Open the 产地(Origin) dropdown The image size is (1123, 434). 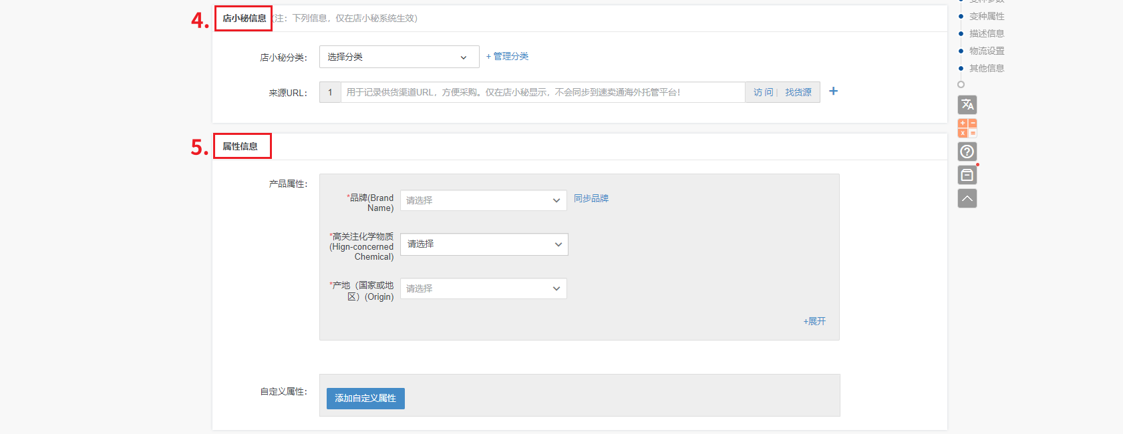pyautogui.click(x=483, y=288)
